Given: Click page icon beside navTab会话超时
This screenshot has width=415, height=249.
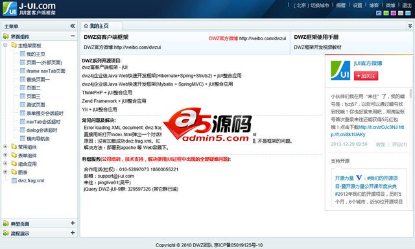Looking at the screenshot, I should (x=23, y=121).
